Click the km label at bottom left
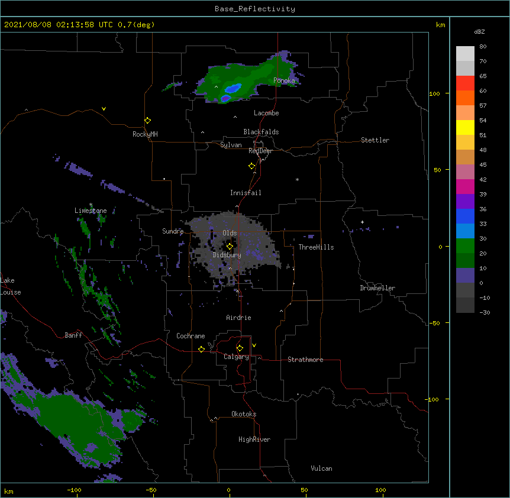 [x=9, y=491]
